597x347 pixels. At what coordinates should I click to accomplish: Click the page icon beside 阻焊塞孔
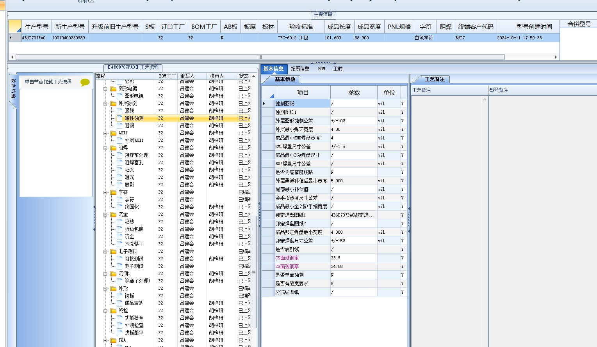tap(120, 163)
